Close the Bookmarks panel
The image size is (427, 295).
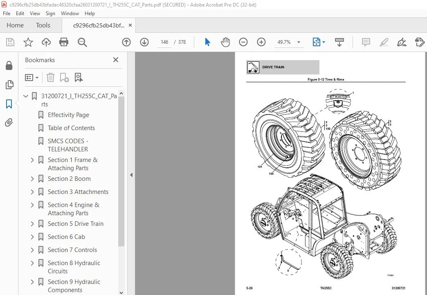pyautogui.click(x=116, y=60)
